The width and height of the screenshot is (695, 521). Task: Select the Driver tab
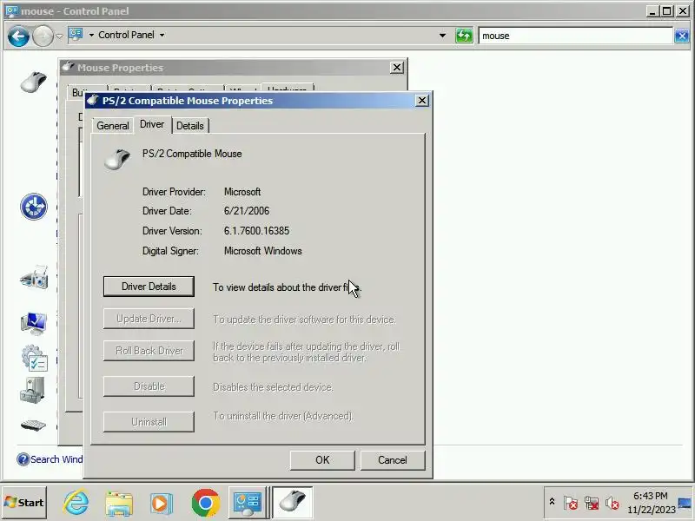pos(152,124)
